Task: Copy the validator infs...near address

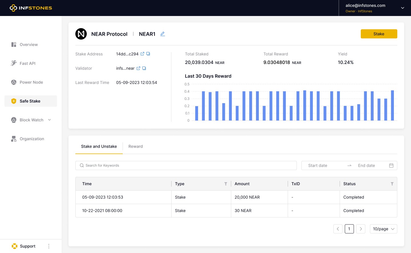Action: (144, 68)
